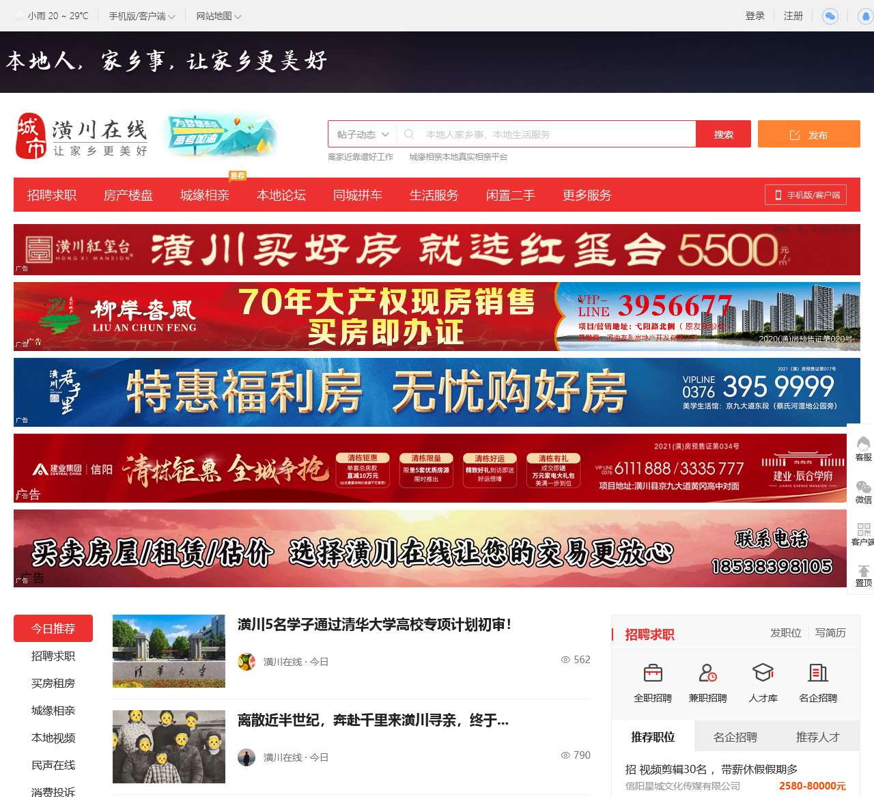Screen dimensions: 874x797
Task: Open 房产楼盘 navigation item
Action: 128,195
